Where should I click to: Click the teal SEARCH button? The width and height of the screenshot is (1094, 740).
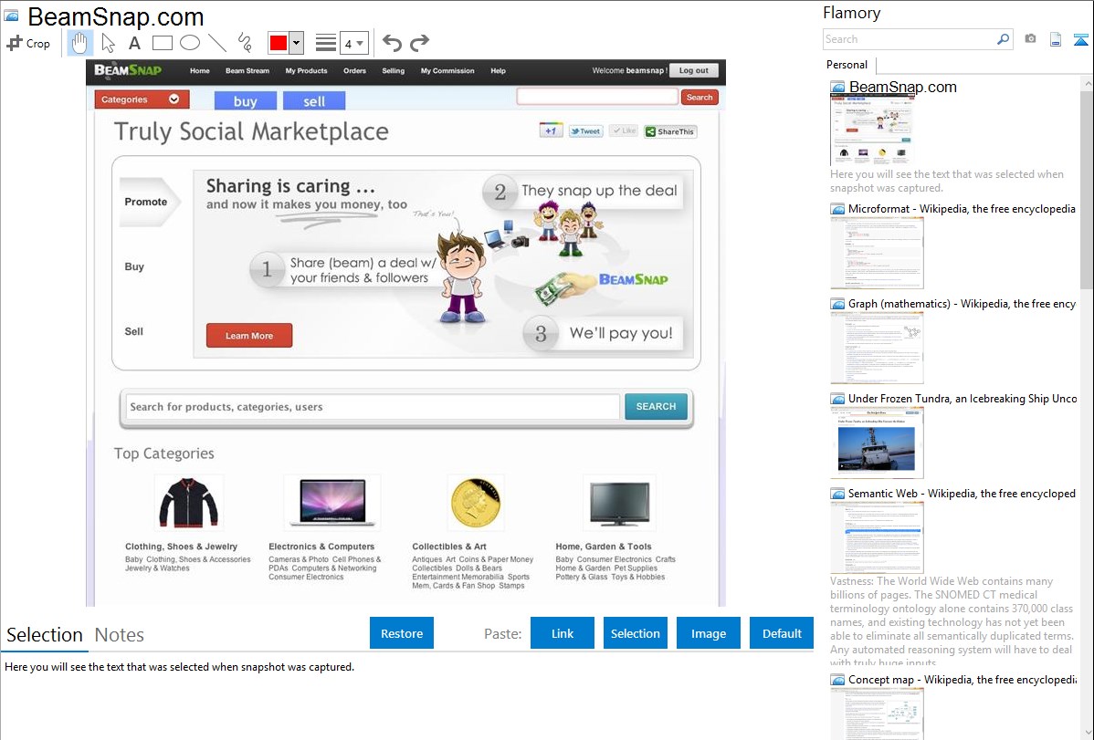click(x=656, y=407)
